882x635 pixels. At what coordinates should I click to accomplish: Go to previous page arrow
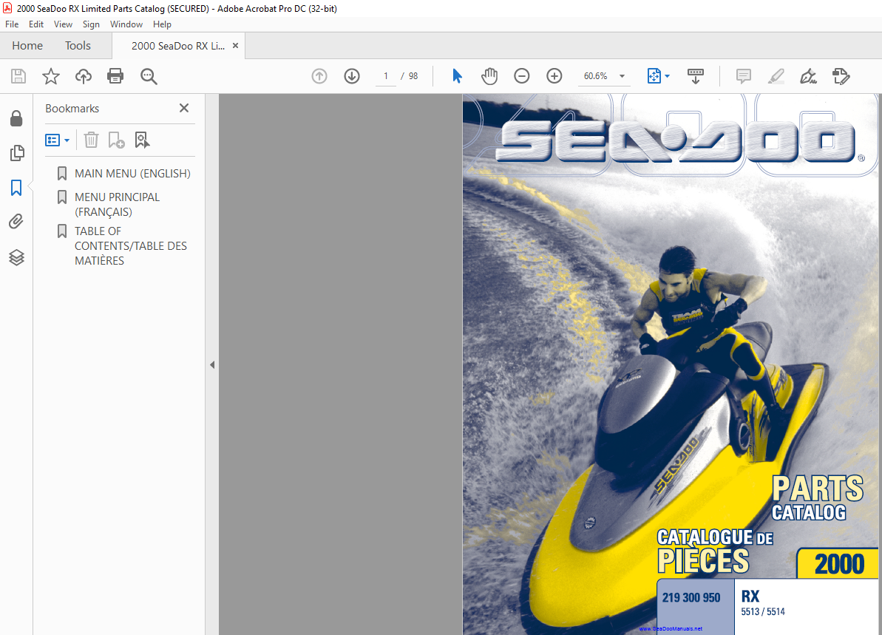coord(319,76)
